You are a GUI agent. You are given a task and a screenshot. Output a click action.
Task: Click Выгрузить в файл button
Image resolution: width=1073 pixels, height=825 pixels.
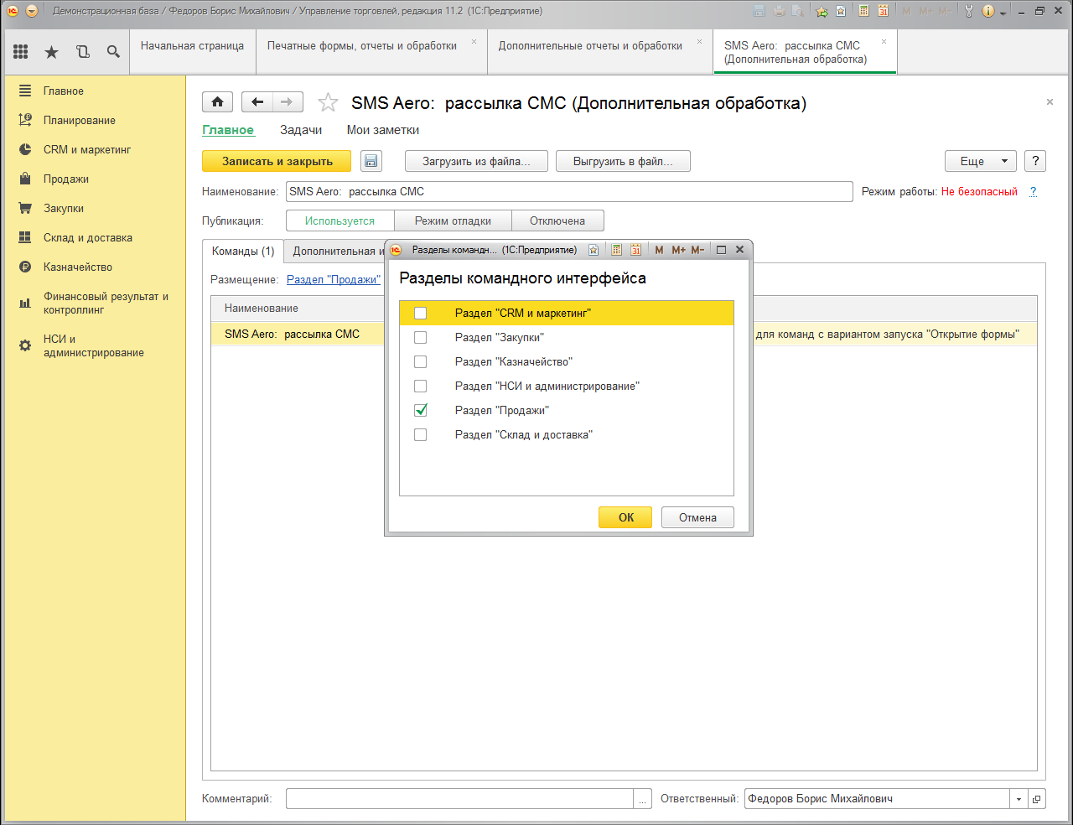(x=623, y=161)
